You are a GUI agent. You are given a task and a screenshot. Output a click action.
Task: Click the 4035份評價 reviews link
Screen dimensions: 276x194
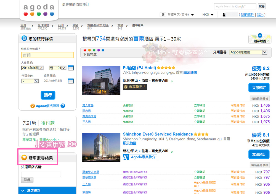[261, 74]
